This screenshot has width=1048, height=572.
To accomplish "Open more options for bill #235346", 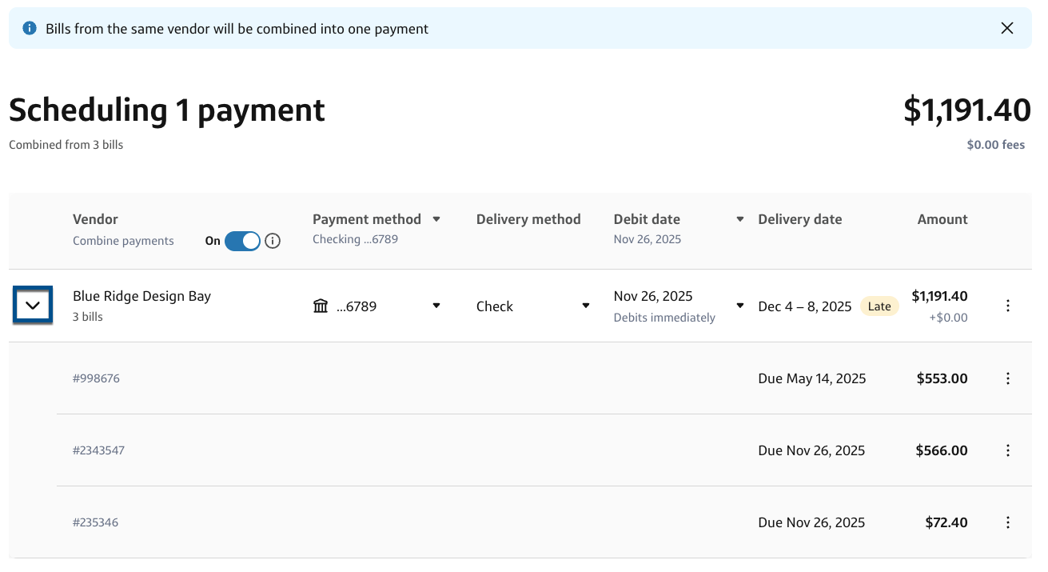I will pyautogui.click(x=1007, y=522).
